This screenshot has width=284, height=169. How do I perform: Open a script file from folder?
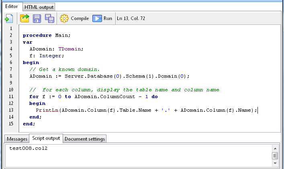coord(25,18)
